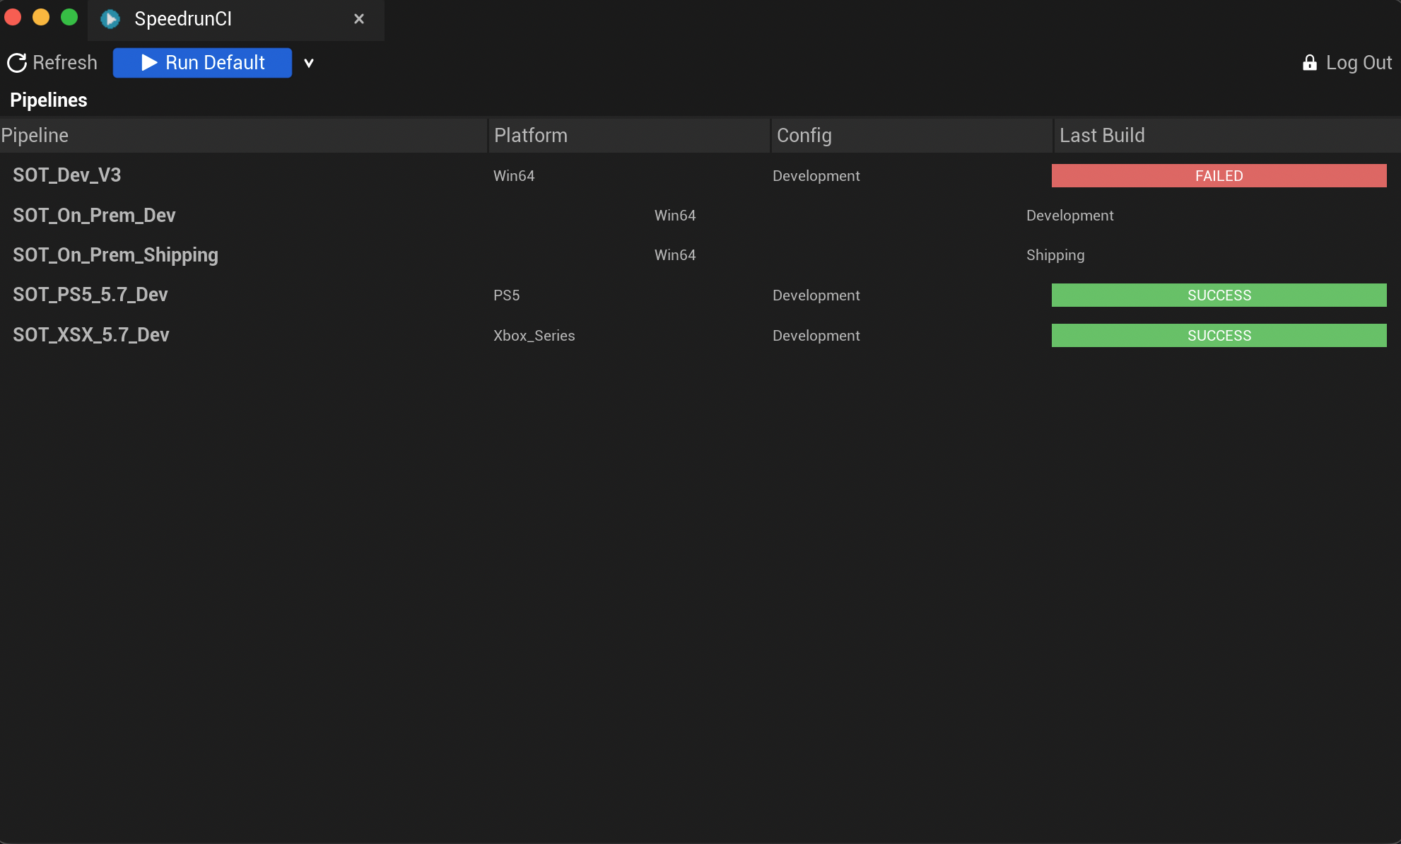This screenshot has height=844, width=1401.
Task: Click the green macOS fullscreen window button
Action: pyautogui.click(x=69, y=17)
